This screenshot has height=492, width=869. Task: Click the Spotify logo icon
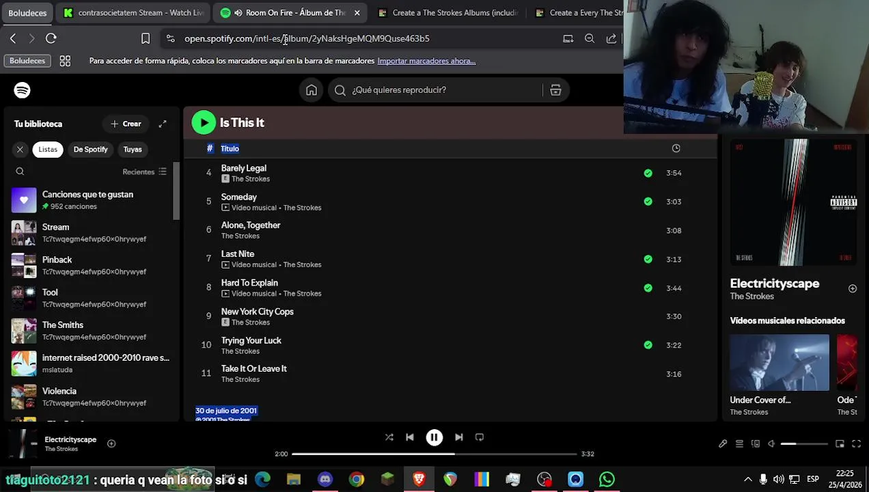pyautogui.click(x=22, y=90)
